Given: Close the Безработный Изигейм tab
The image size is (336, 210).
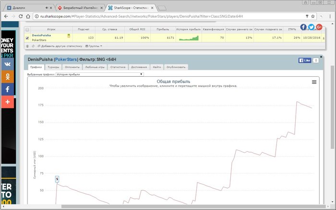Looking at the screenshot, I should pyautogui.click(x=101, y=8).
